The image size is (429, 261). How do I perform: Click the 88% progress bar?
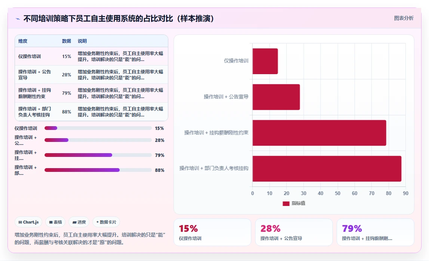point(98,170)
